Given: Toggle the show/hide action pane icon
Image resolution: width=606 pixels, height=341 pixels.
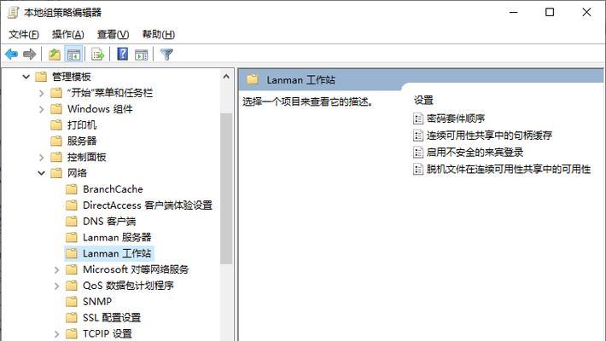Looking at the screenshot, I should coord(142,55).
